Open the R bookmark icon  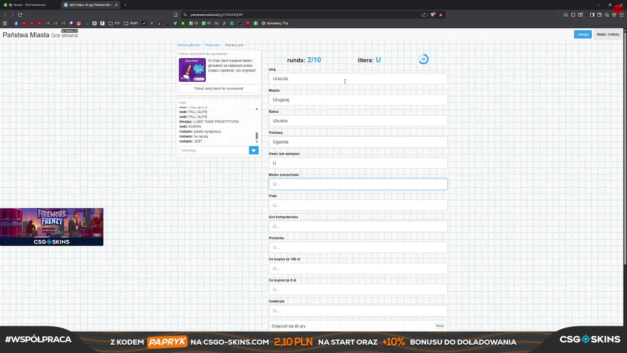(95, 23)
